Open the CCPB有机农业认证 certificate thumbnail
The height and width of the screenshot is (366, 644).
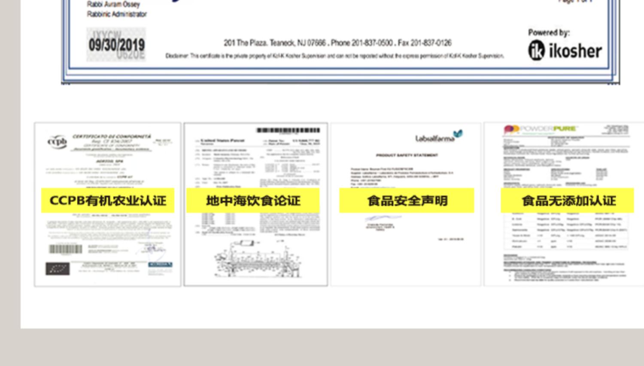108,204
